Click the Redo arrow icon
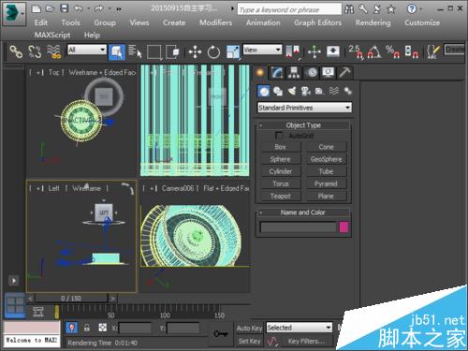Image resolution: width=468 pixels, height=351 pixels. pos(98,8)
